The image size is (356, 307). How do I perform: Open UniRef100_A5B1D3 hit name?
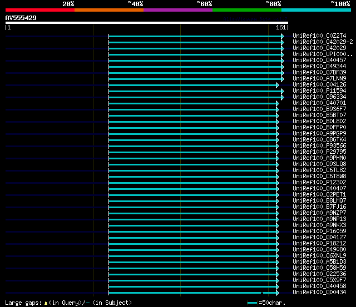click(319, 262)
